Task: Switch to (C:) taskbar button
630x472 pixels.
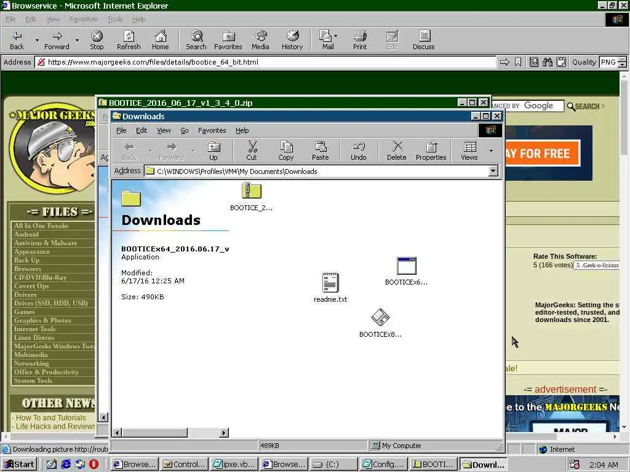Action: (x=333, y=465)
